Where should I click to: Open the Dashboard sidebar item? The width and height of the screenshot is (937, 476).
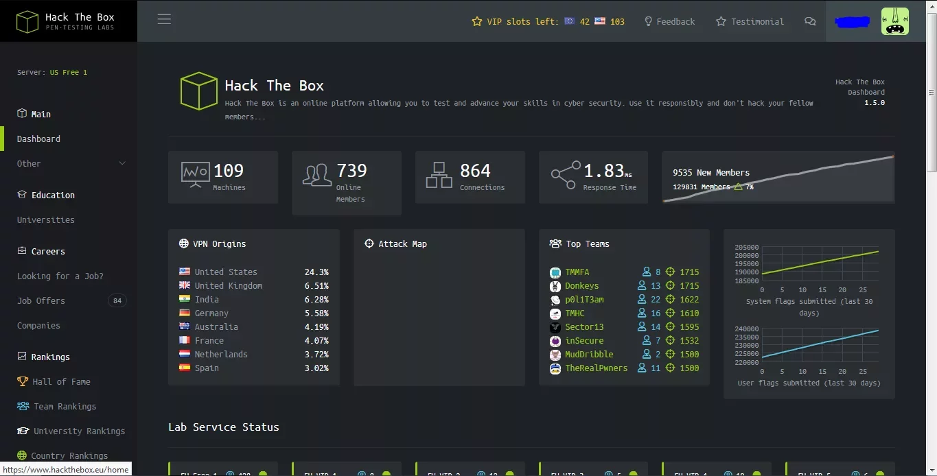click(38, 139)
